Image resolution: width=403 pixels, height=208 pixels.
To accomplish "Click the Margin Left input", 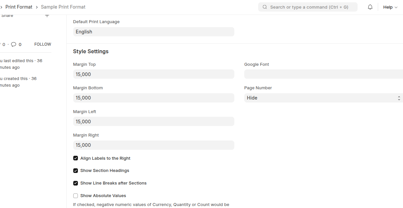I will (x=153, y=122).
